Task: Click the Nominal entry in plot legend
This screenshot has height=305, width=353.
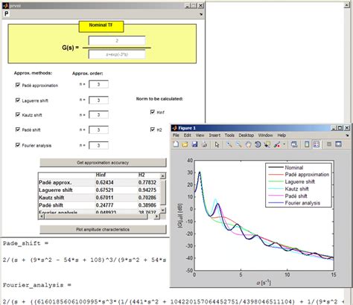Action: coord(294,167)
